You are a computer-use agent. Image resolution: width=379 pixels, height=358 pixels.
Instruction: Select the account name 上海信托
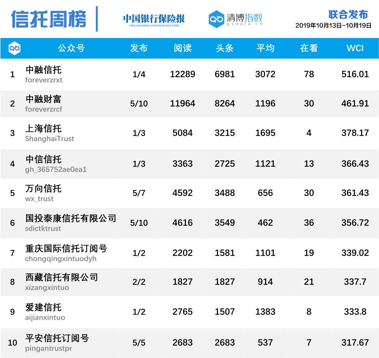[x=44, y=128]
